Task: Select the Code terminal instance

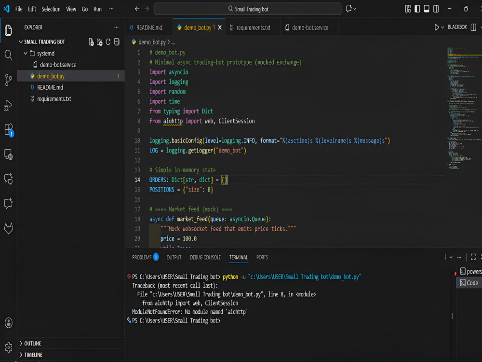Action: coord(469,282)
